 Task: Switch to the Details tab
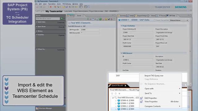[131, 16]
